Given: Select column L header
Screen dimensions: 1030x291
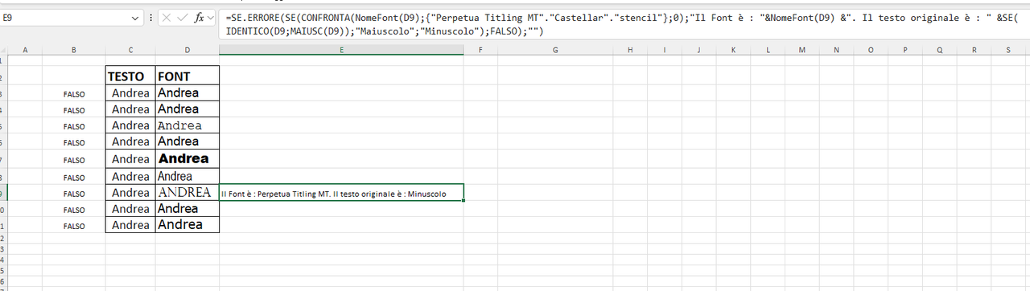Looking at the screenshot, I should click(768, 50).
